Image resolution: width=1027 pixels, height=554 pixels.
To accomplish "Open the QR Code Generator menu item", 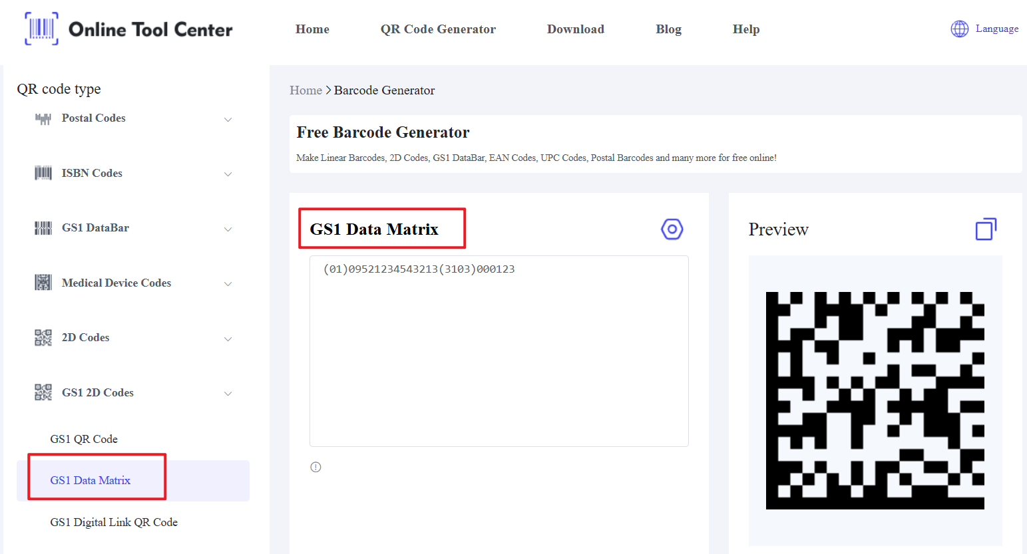I will pyautogui.click(x=438, y=29).
